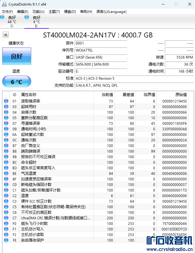
Task: Click status icon for BE 气流温度
Action: (x=6, y=173)
